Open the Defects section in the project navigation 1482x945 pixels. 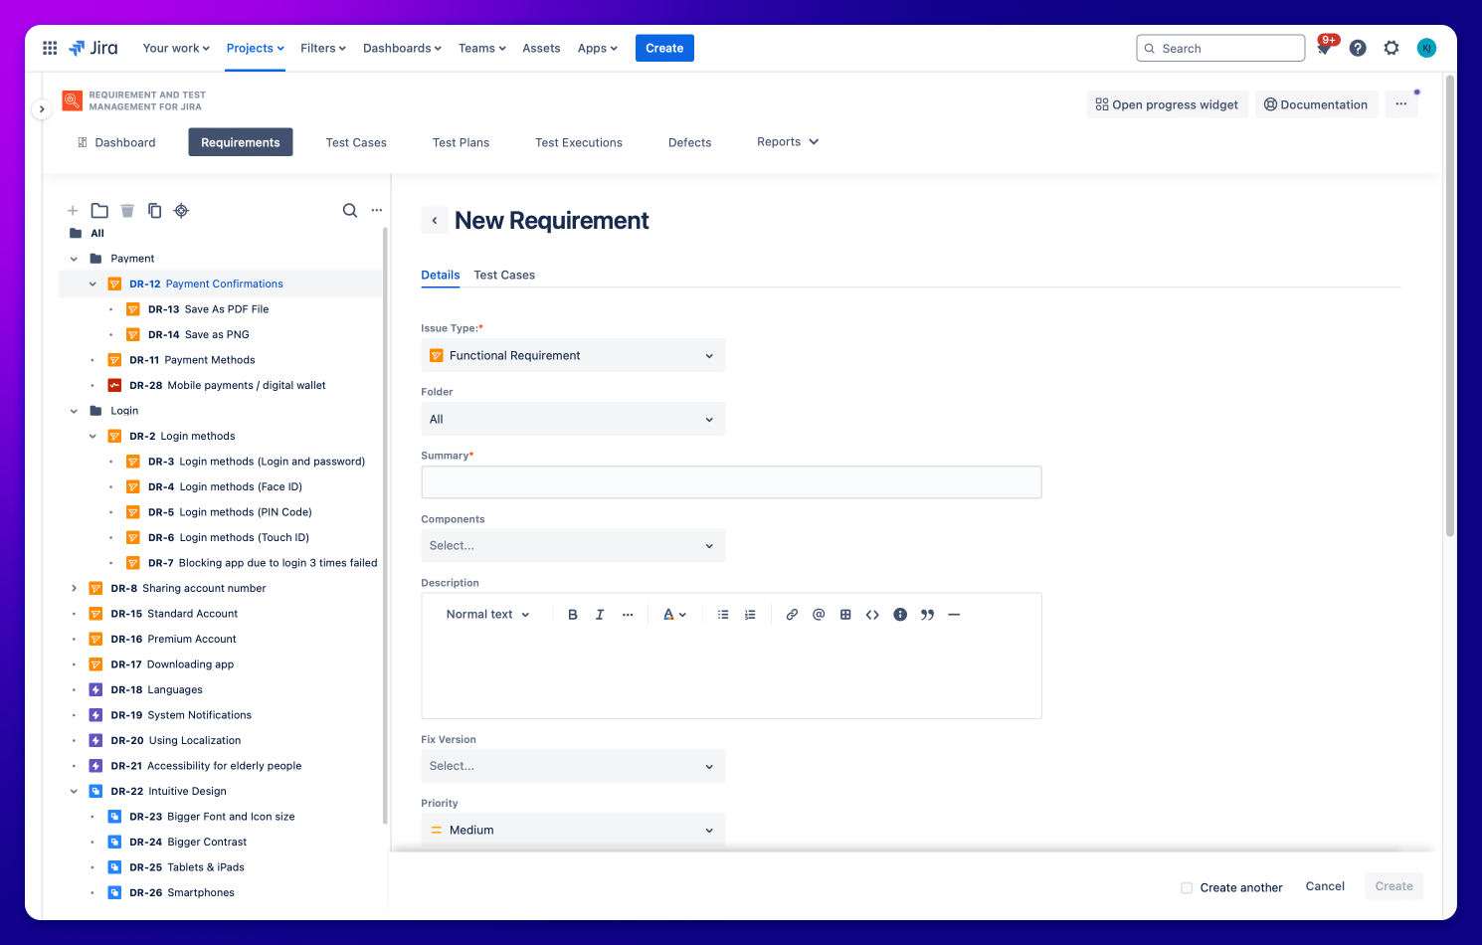pyautogui.click(x=689, y=142)
